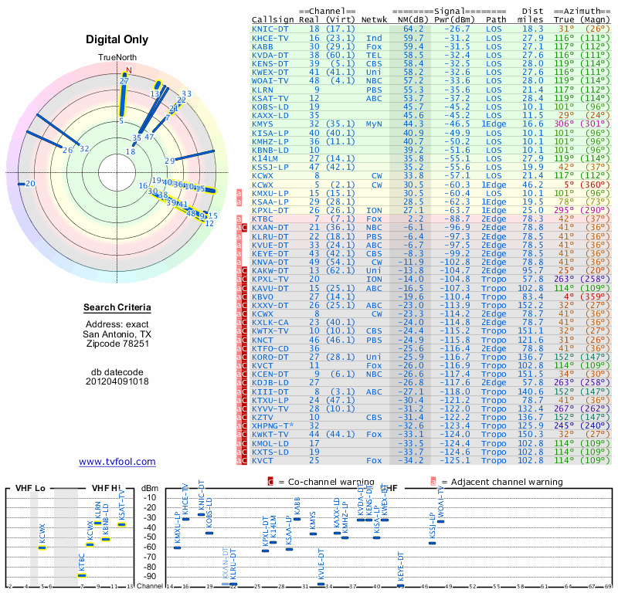Click the KMXU-LP marker in the UHF chart
Screen dimensions: 618x593
[x=178, y=547]
